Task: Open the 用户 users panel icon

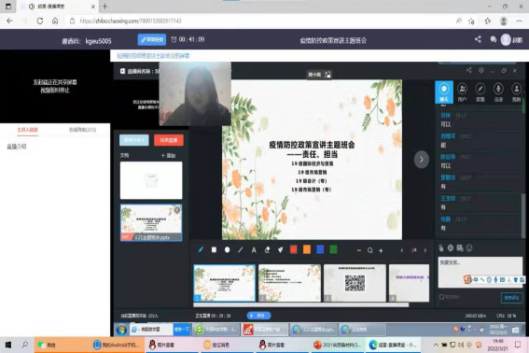Action: 462,92
